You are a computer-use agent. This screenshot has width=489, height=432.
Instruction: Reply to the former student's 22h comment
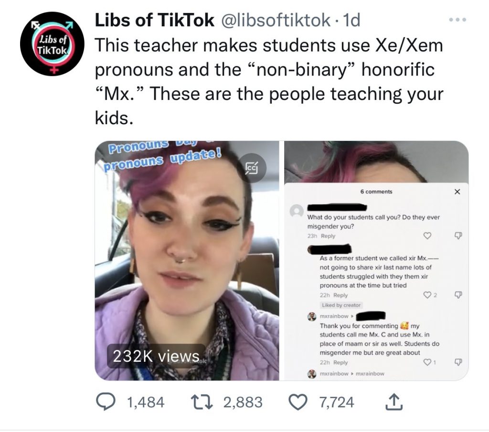pyautogui.click(x=340, y=295)
